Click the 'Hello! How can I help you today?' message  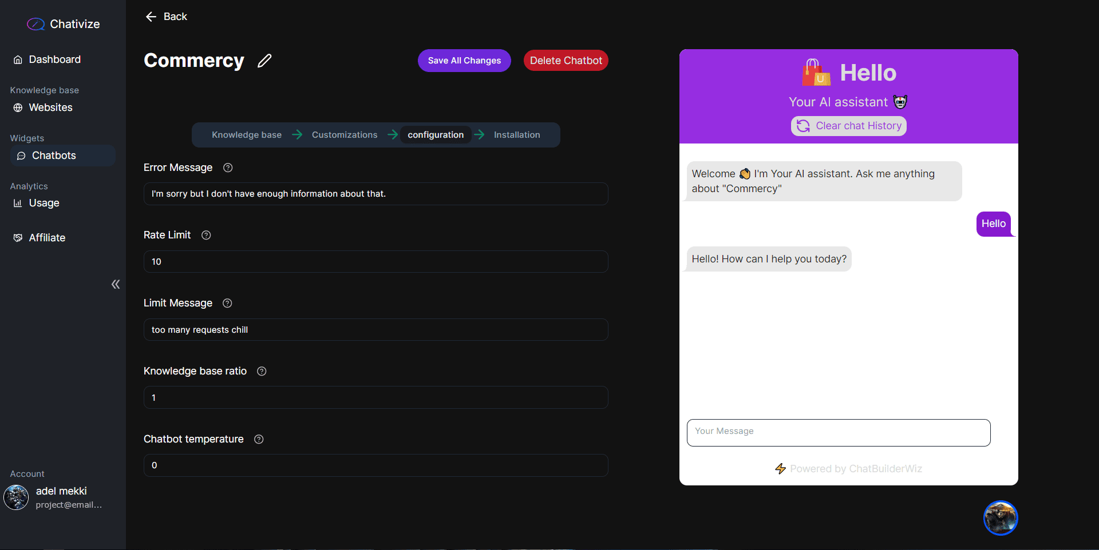[x=769, y=259]
